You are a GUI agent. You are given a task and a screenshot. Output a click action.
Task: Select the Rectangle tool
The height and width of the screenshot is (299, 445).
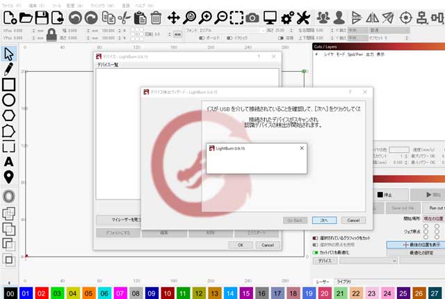click(9, 85)
